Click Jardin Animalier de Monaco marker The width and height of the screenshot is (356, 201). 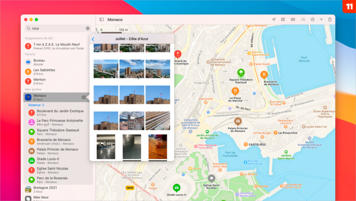[x=207, y=132]
